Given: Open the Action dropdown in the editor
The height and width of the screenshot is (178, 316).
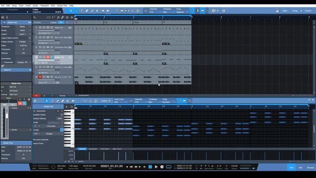Looking at the screenshot, I should 106,101.
